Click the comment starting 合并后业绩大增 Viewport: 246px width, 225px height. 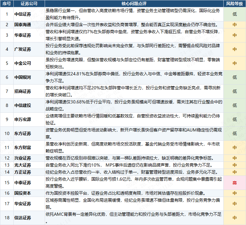(x=134, y=25)
